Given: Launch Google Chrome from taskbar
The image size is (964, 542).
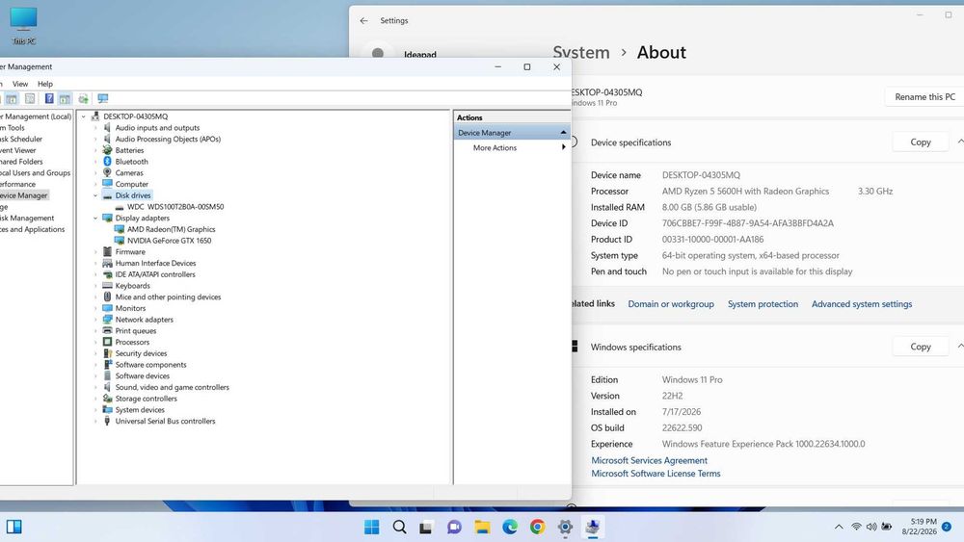Looking at the screenshot, I should [x=537, y=527].
